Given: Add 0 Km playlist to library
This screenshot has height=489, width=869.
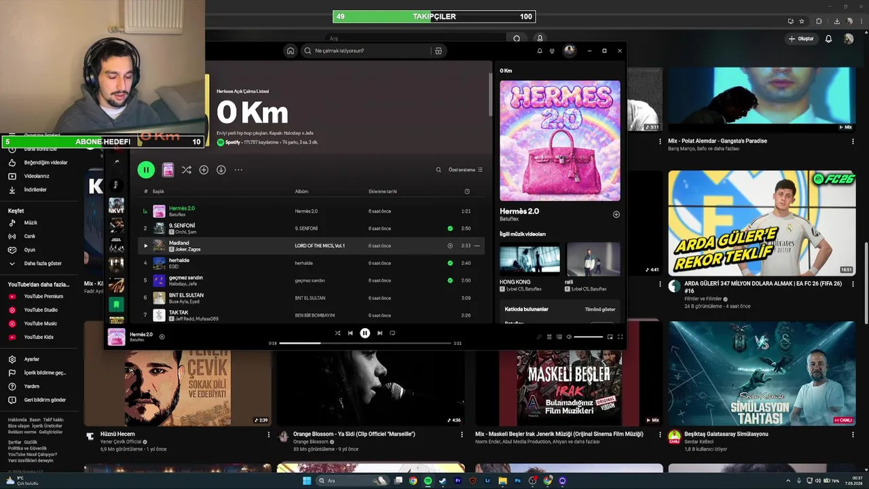Looking at the screenshot, I should coord(204,170).
